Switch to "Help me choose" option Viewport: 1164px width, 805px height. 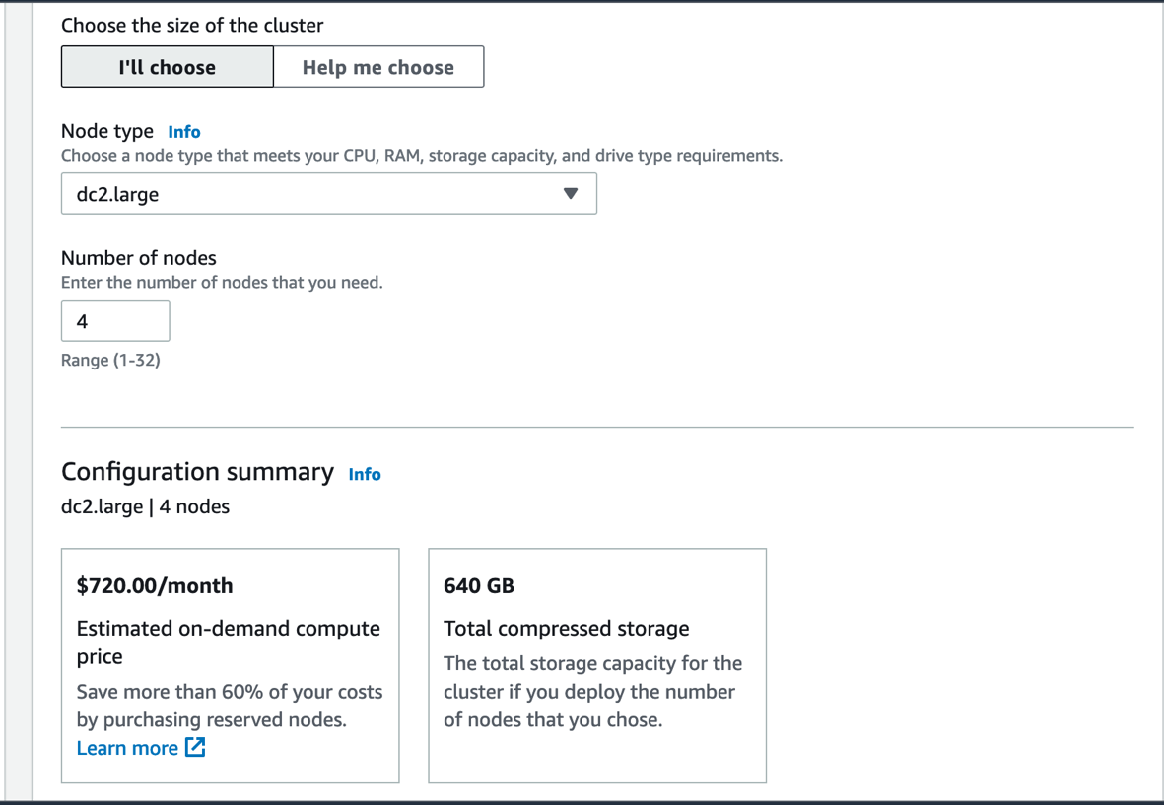(x=378, y=67)
